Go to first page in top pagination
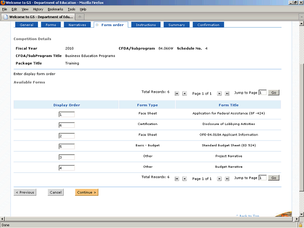This screenshot has height=228, width=304. (177, 94)
